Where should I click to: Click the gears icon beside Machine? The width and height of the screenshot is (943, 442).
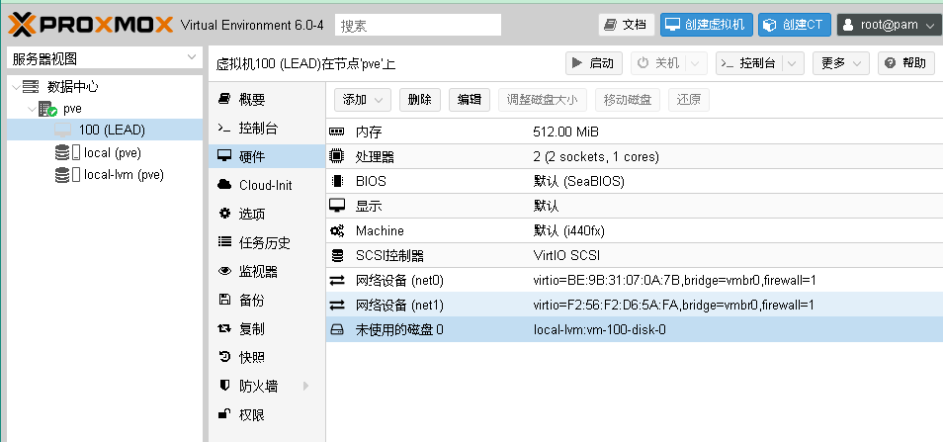click(x=337, y=231)
